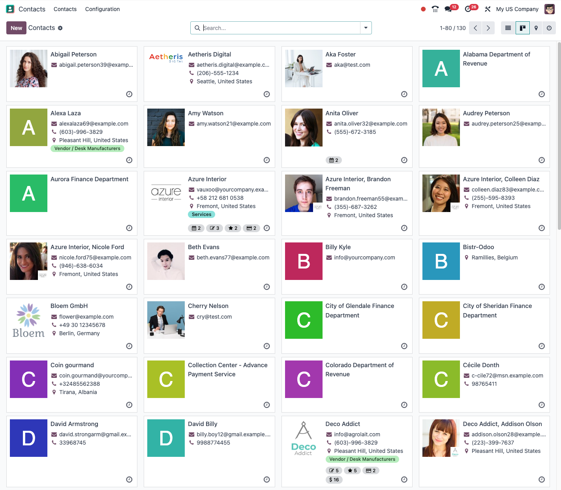The image size is (561, 490).
Task: Open the activity clock on Bloem GmbH's card
Action: pyautogui.click(x=129, y=346)
